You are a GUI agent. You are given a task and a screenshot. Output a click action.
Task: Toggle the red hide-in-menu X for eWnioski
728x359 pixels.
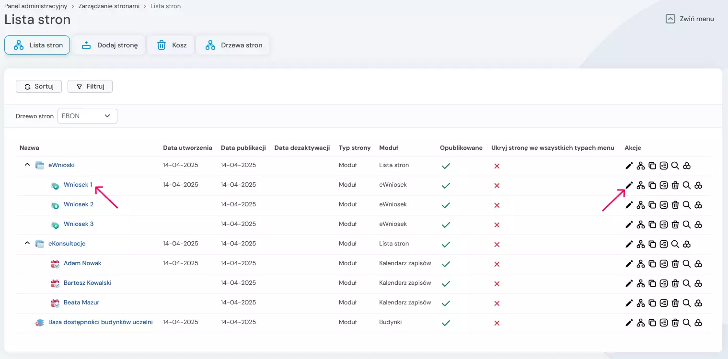[x=497, y=166]
